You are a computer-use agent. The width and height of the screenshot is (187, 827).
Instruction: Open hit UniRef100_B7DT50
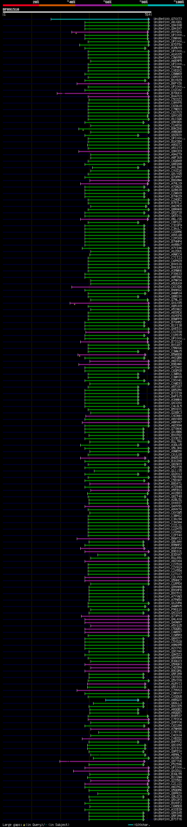[x=168, y=45]
